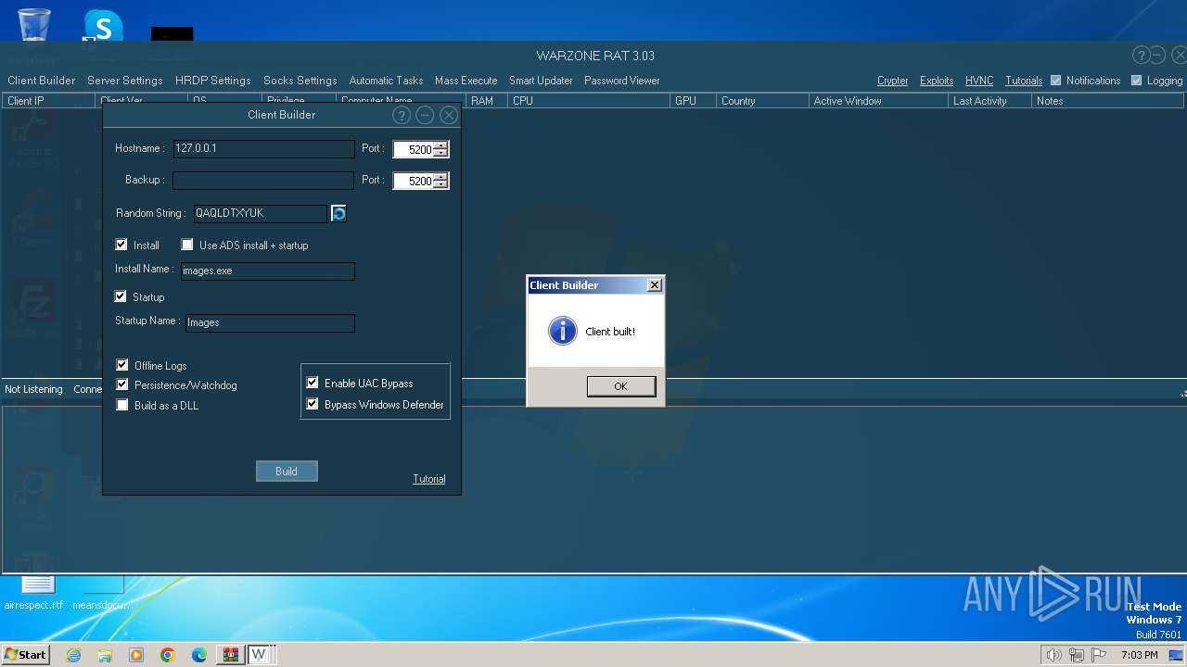The image size is (1187, 667).
Task: Close the Client Builder panel with X icon
Action: (449, 115)
